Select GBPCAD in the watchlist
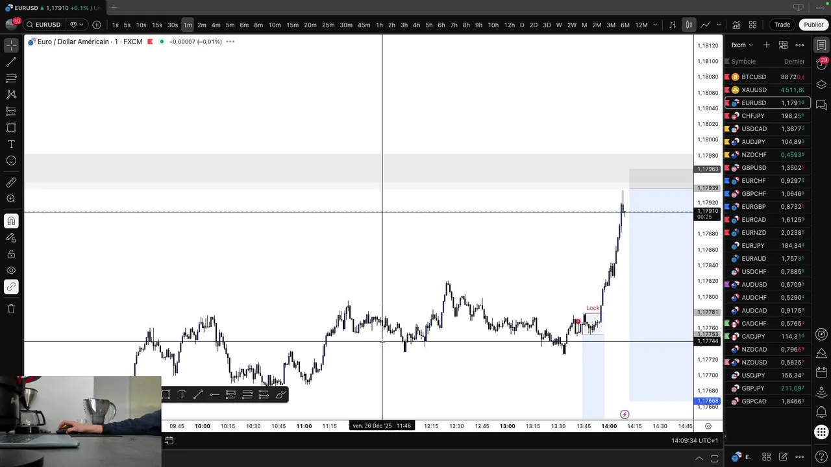The width and height of the screenshot is (831, 467). coord(767,401)
